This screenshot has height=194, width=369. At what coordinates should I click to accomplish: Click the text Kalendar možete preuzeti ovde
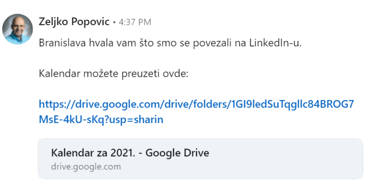click(x=113, y=74)
